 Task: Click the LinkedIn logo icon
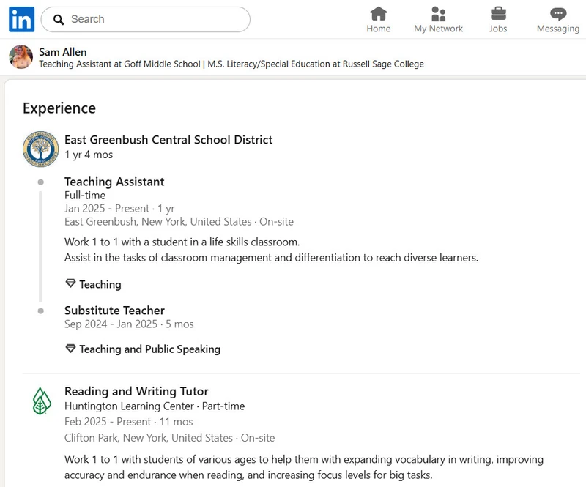pos(22,20)
